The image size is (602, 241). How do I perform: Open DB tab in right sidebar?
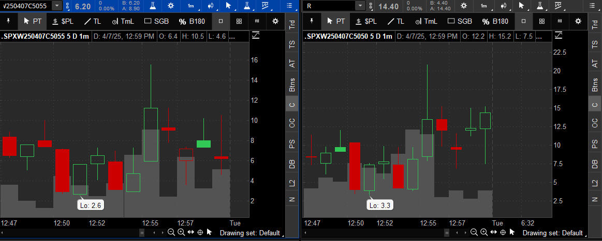pyautogui.click(x=595, y=164)
